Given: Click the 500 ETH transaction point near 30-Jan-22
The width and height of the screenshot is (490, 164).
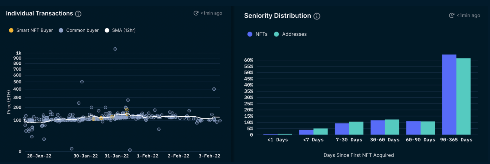Looking at the screenshot, I should click(82, 82).
